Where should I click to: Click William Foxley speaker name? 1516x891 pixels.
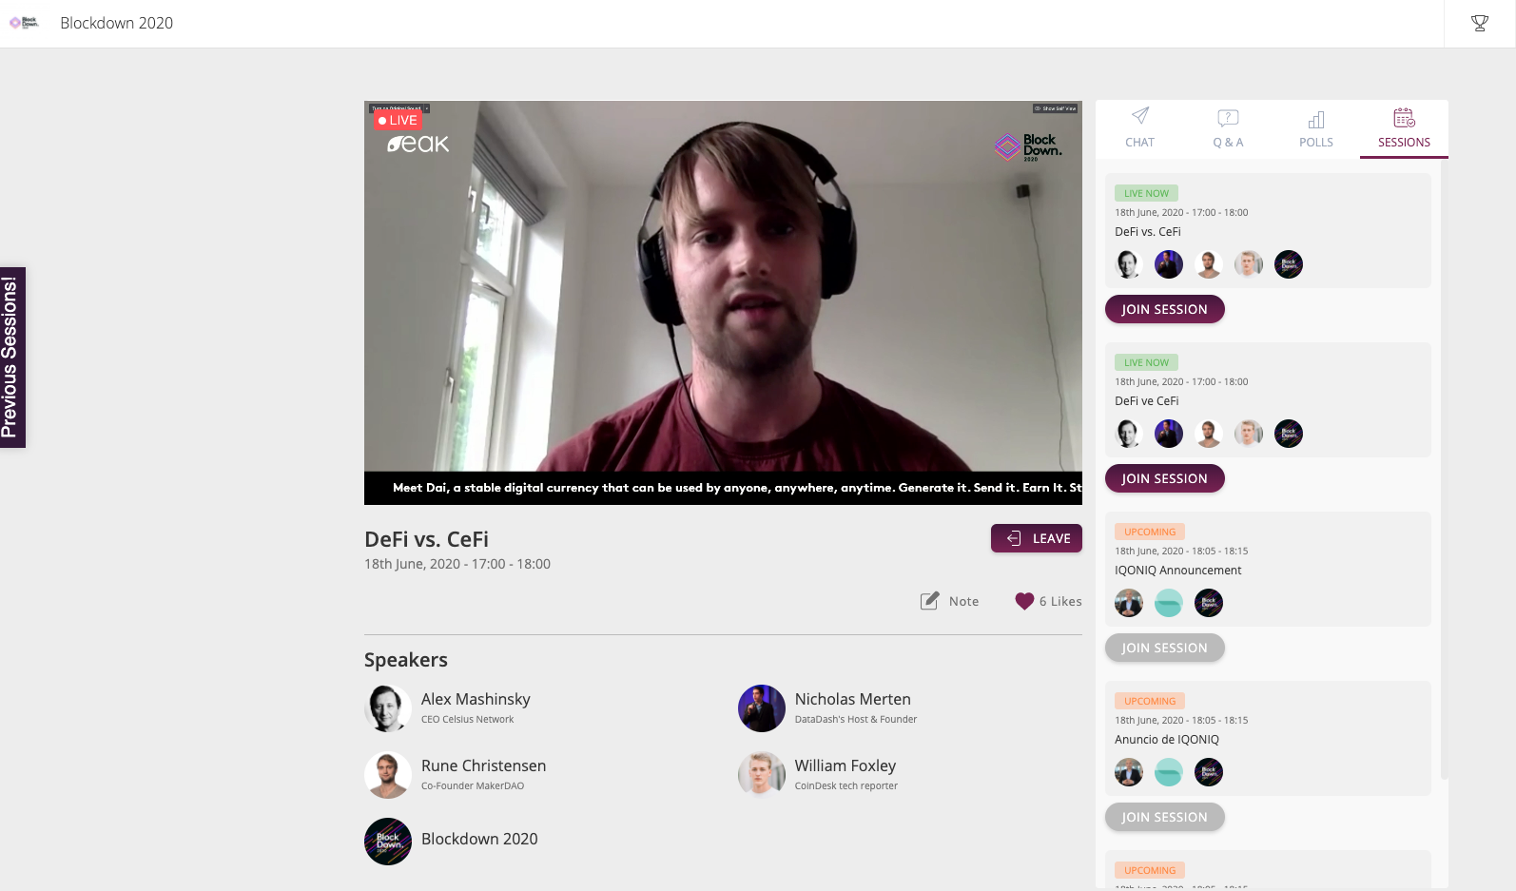(x=845, y=765)
